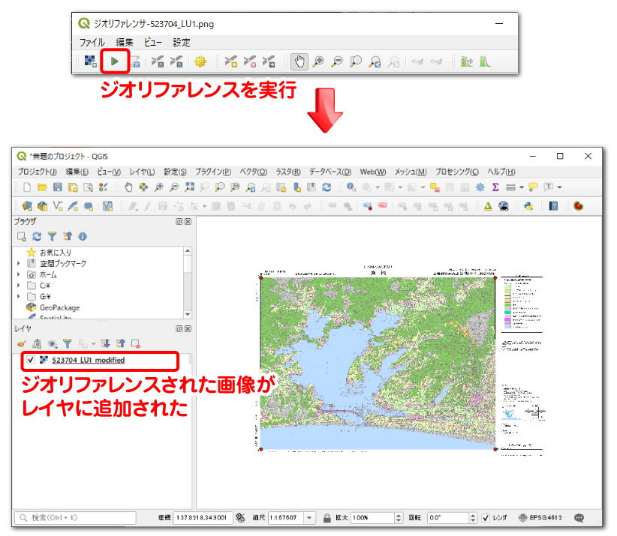The height and width of the screenshot is (536, 617).
Task: Click new project icon in QGIS toolbar
Action: (27, 187)
